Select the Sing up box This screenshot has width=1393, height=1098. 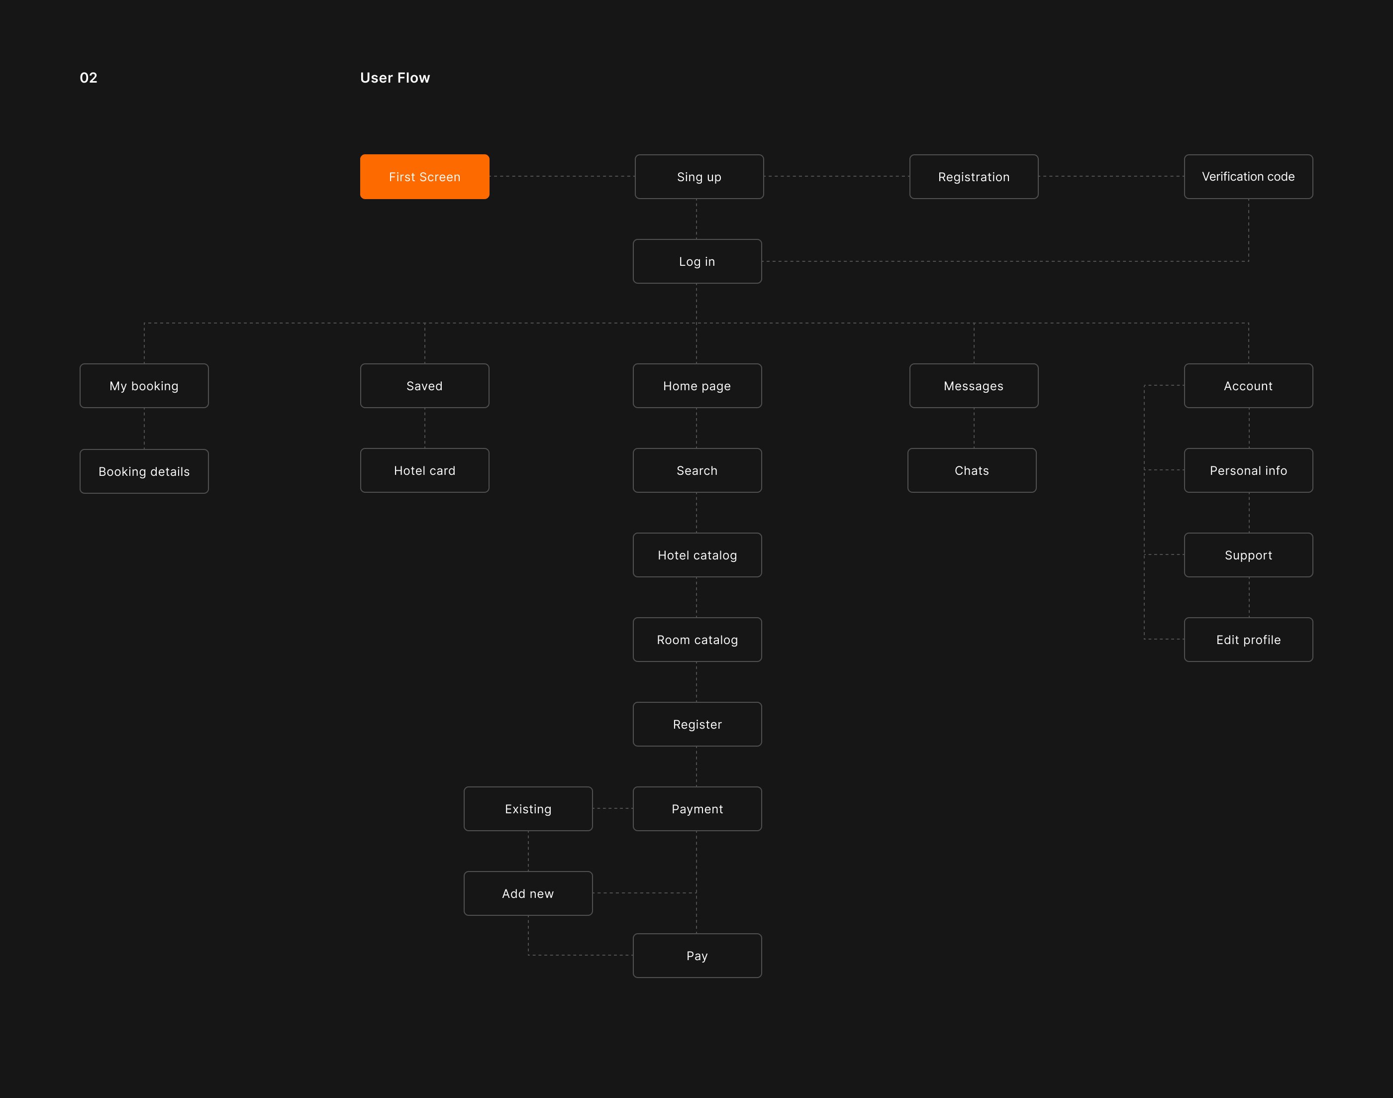click(x=698, y=177)
